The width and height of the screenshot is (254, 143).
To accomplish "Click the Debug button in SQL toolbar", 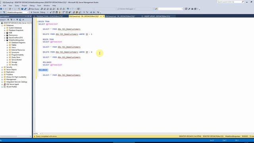I will click(42, 12).
